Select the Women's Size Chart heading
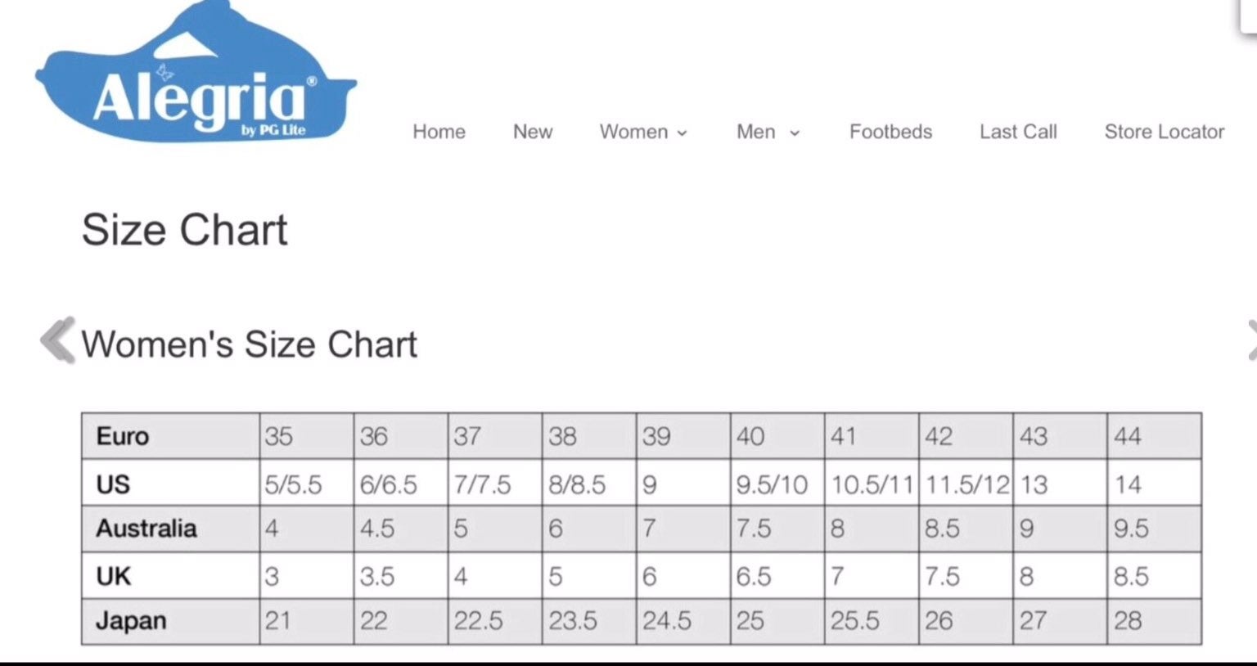The image size is (1257, 666). tap(250, 344)
